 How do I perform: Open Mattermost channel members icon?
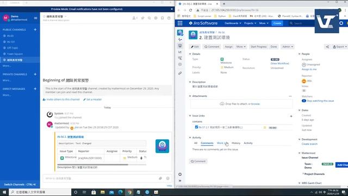pyautogui.click(x=135, y=18)
